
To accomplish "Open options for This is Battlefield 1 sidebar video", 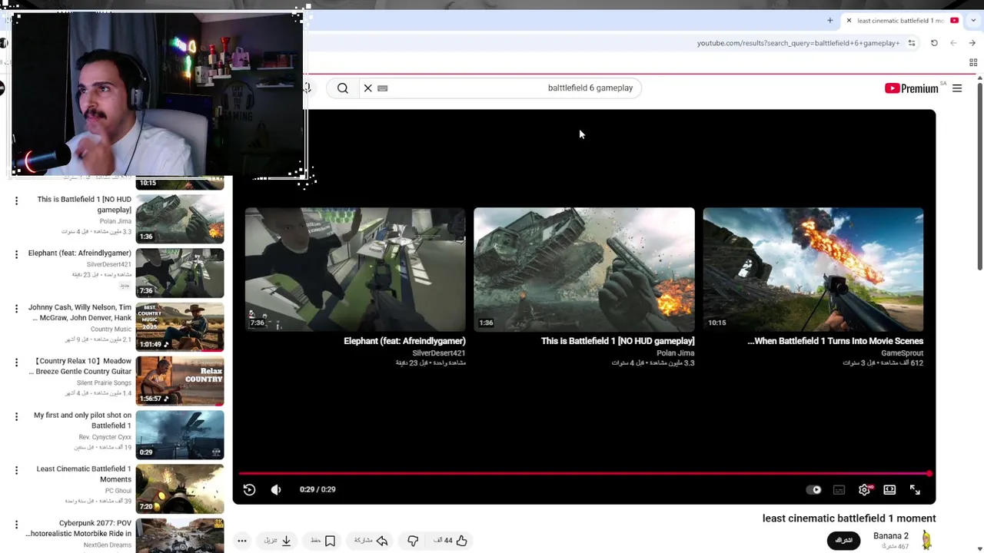I will coord(16,200).
